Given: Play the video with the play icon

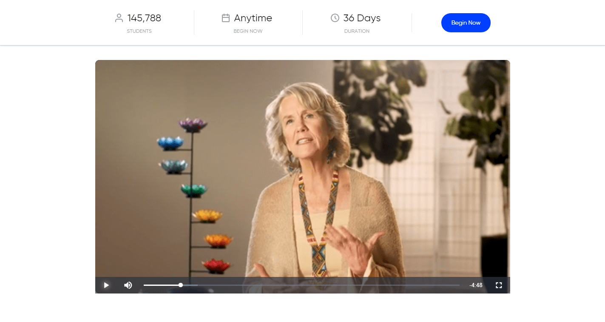Looking at the screenshot, I should click(106, 285).
